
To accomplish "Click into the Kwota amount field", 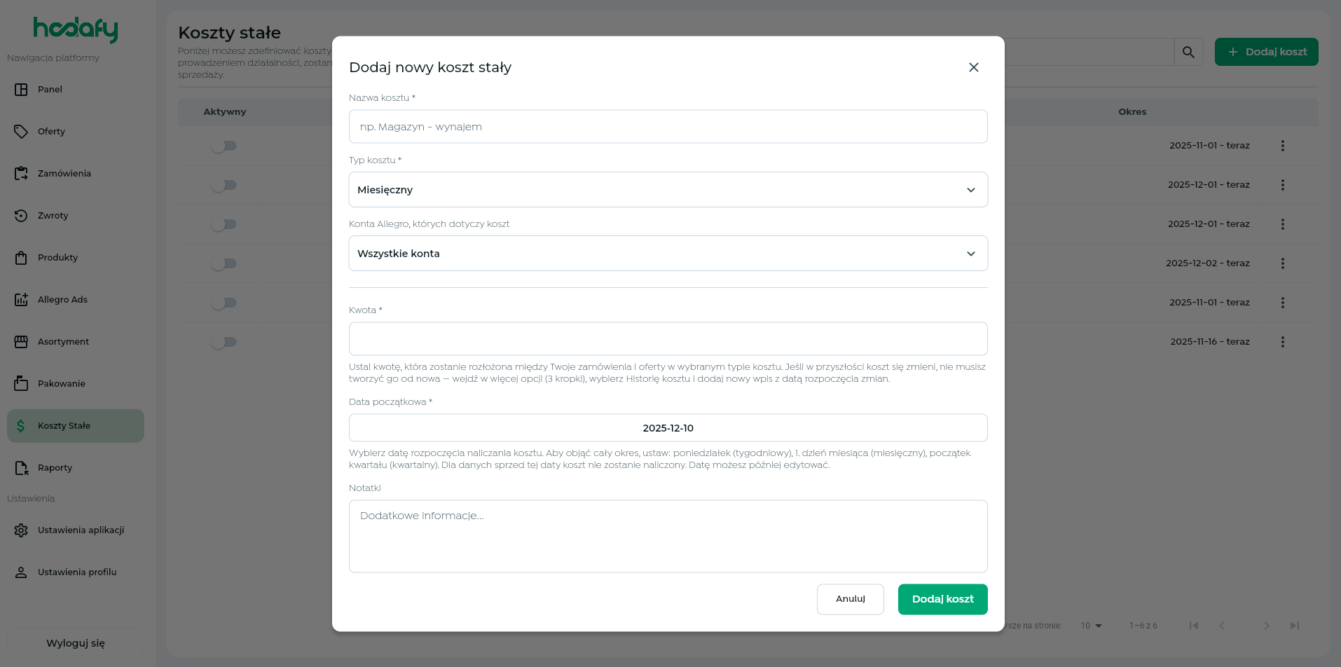I will tap(668, 339).
